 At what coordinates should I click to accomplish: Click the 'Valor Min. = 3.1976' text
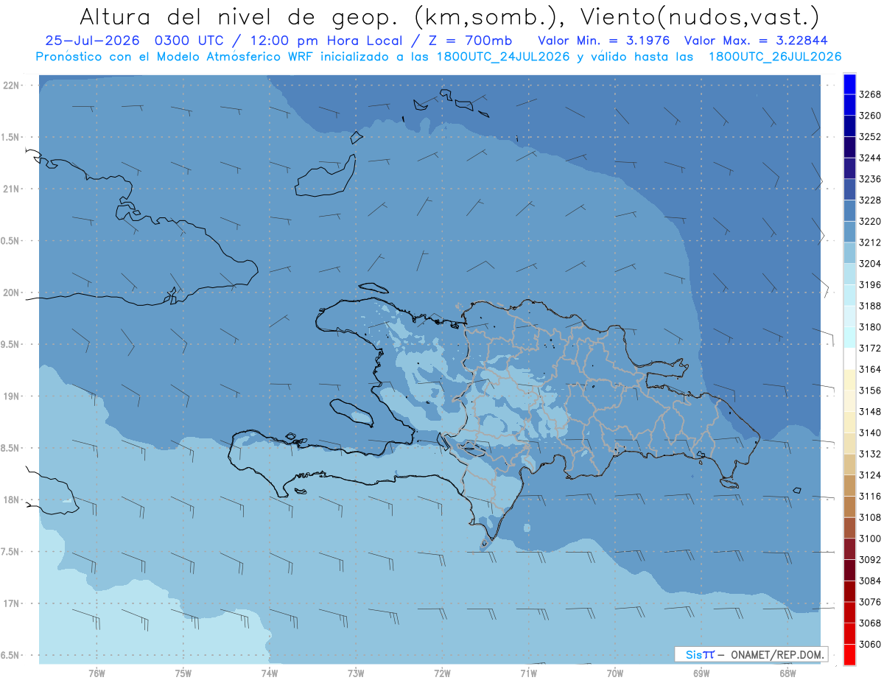pos(604,41)
